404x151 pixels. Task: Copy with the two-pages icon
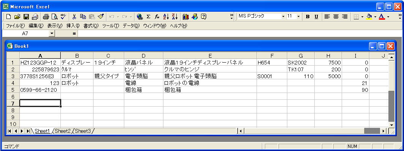(x=83, y=17)
